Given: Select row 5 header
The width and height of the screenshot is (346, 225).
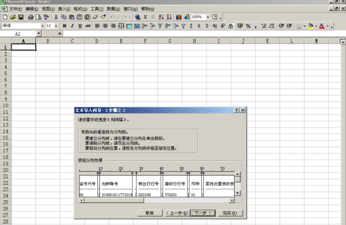Looking at the screenshot, I should (x=5, y=73).
